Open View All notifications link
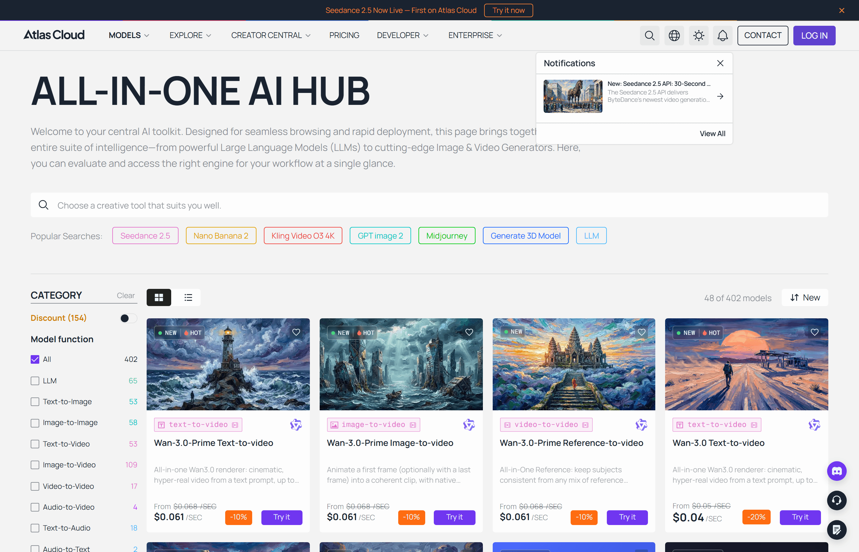Screen dimensions: 859x552 click(712, 133)
